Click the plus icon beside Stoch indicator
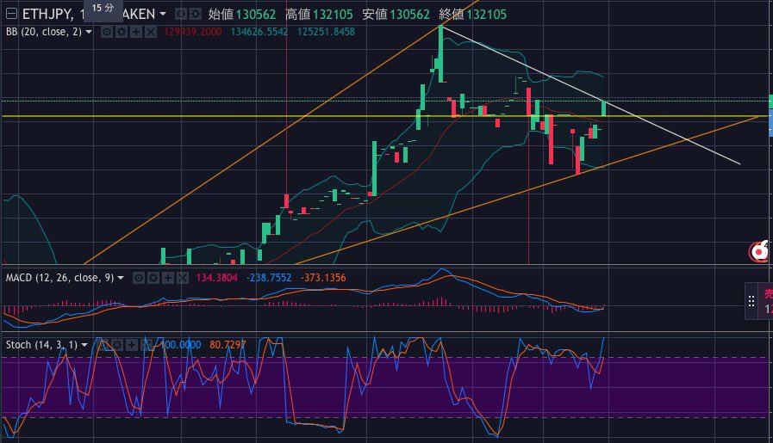773x443 pixels. point(132,345)
